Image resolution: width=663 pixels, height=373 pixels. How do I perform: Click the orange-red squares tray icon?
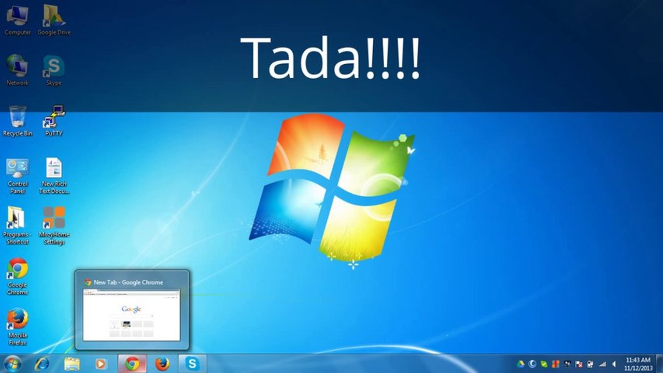click(555, 364)
